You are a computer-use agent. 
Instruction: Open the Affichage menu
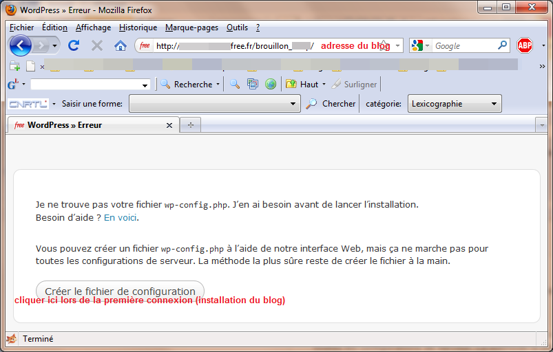coord(93,27)
